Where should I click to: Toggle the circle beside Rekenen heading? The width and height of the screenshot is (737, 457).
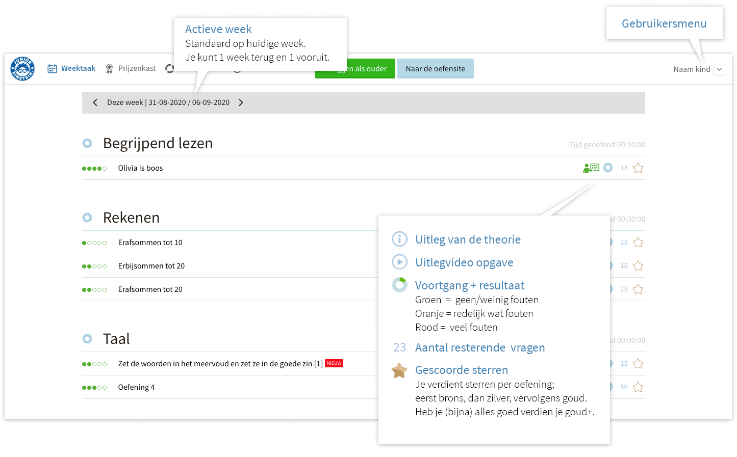tap(87, 218)
